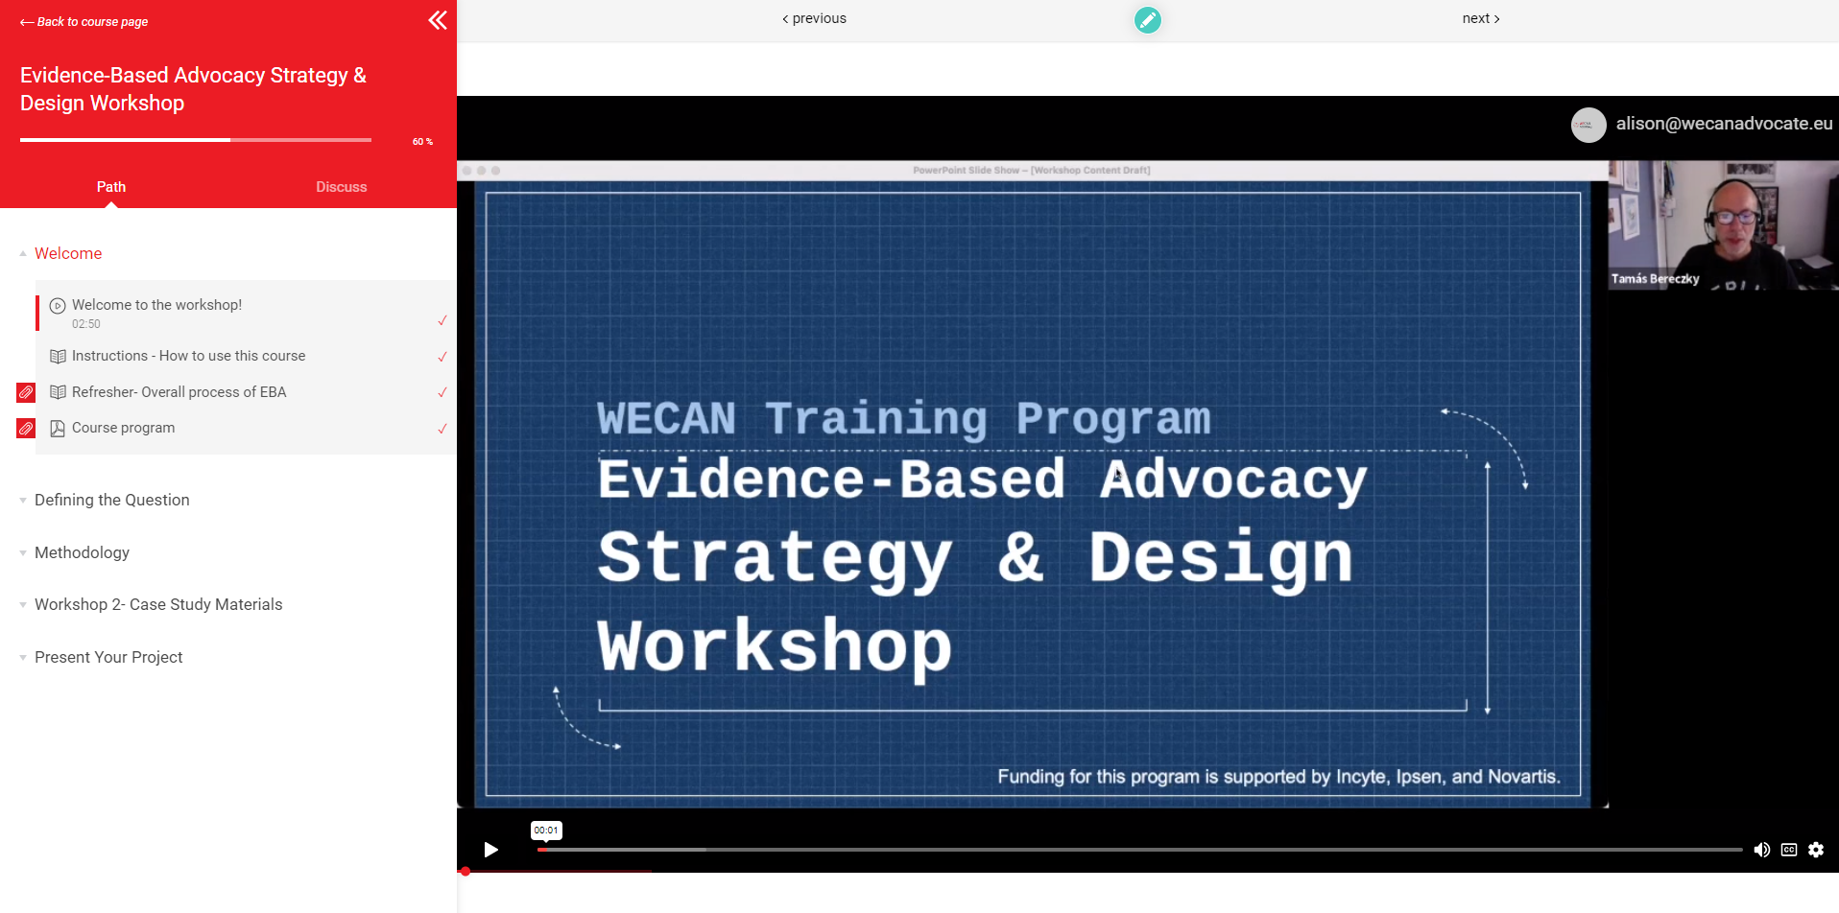
Task: Click the course title Evidence-Based Advocacy Strategy
Action: tap(193, 89)
